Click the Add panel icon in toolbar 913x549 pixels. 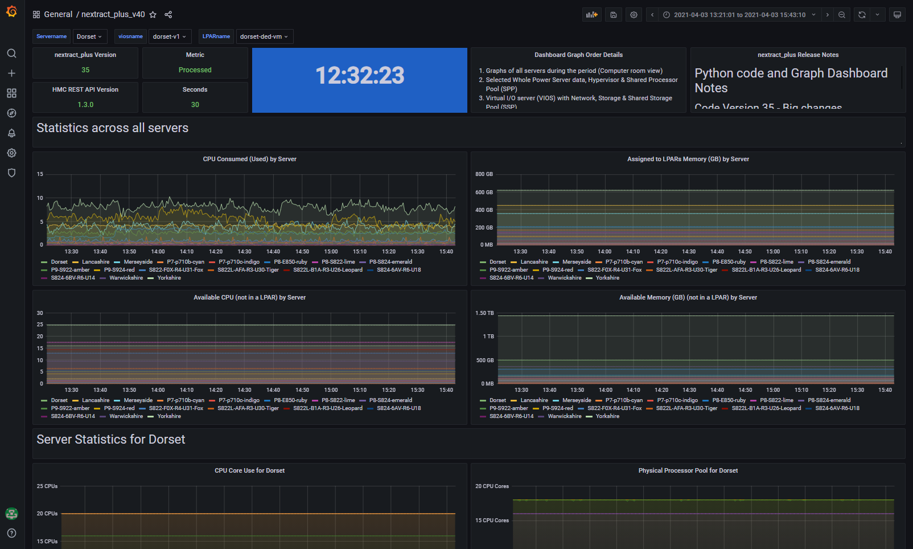pyautogui.click(x=592, y=15)
